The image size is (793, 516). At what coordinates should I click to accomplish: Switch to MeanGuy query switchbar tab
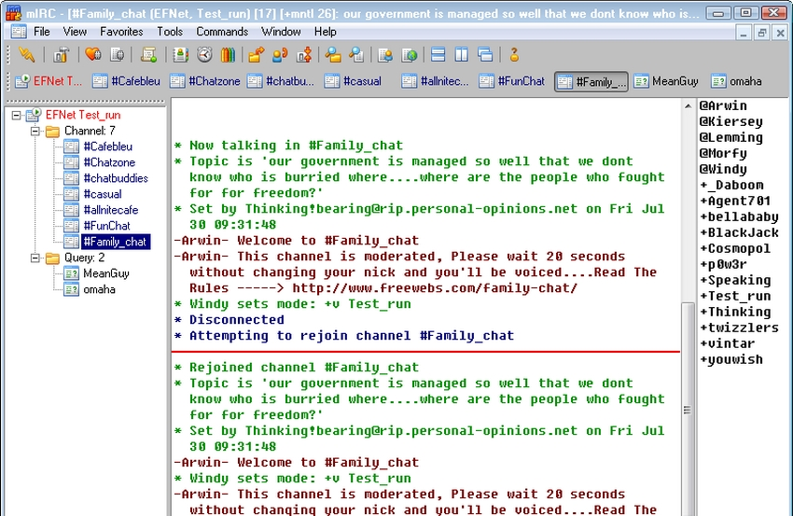coord(667,81)
